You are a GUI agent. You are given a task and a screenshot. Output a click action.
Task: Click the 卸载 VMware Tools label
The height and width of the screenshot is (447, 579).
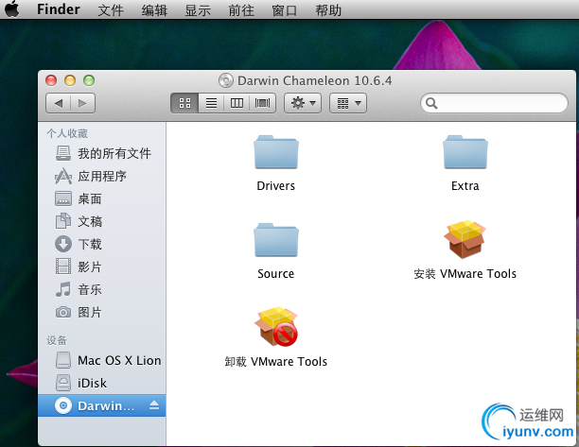point(276,361)
